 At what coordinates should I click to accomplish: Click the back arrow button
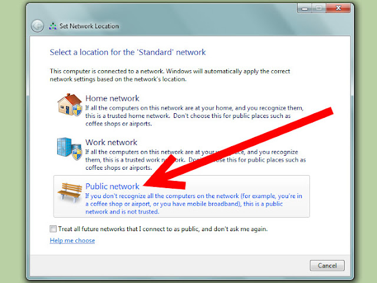coord(38,26)
